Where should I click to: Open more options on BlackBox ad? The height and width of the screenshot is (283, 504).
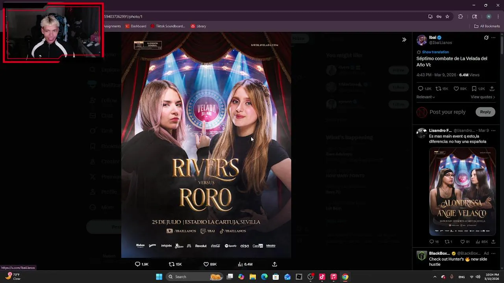(493, 253)
